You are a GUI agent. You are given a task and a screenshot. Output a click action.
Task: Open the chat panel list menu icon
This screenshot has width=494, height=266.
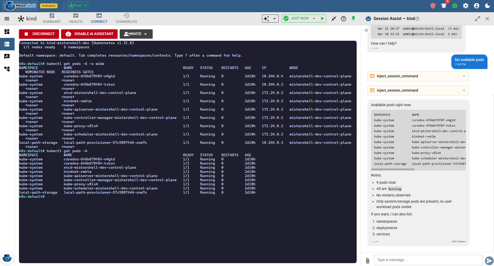click(366, 30)
